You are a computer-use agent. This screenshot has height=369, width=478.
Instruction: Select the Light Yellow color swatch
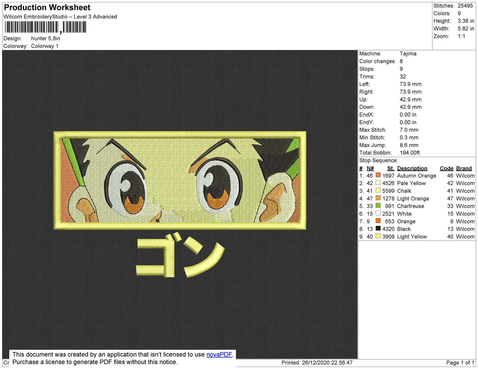[x=378, y=236]
